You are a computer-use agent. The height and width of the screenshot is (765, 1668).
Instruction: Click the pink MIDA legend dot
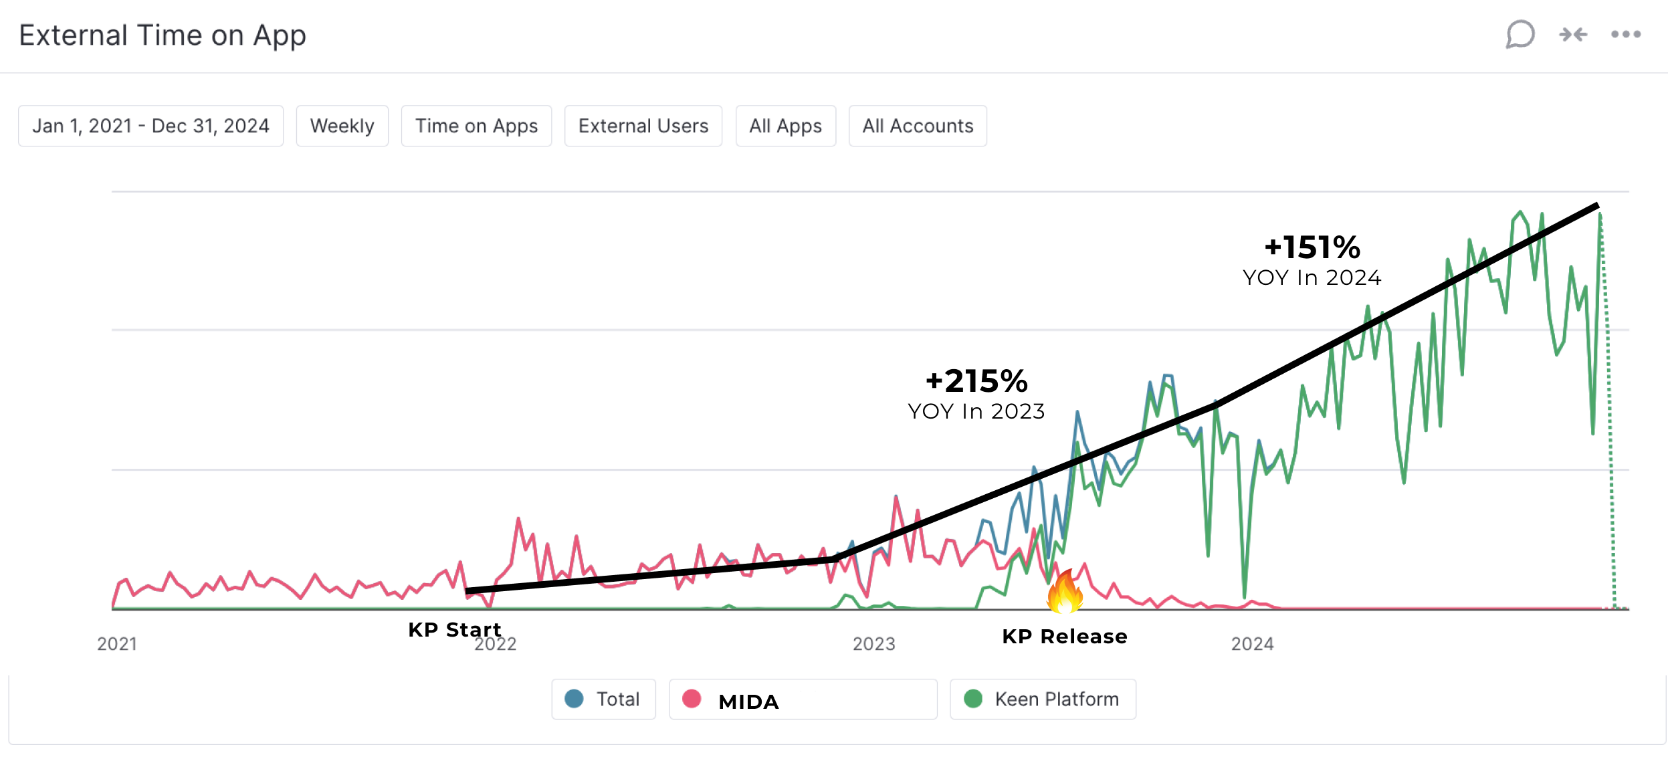coord(692,699)
